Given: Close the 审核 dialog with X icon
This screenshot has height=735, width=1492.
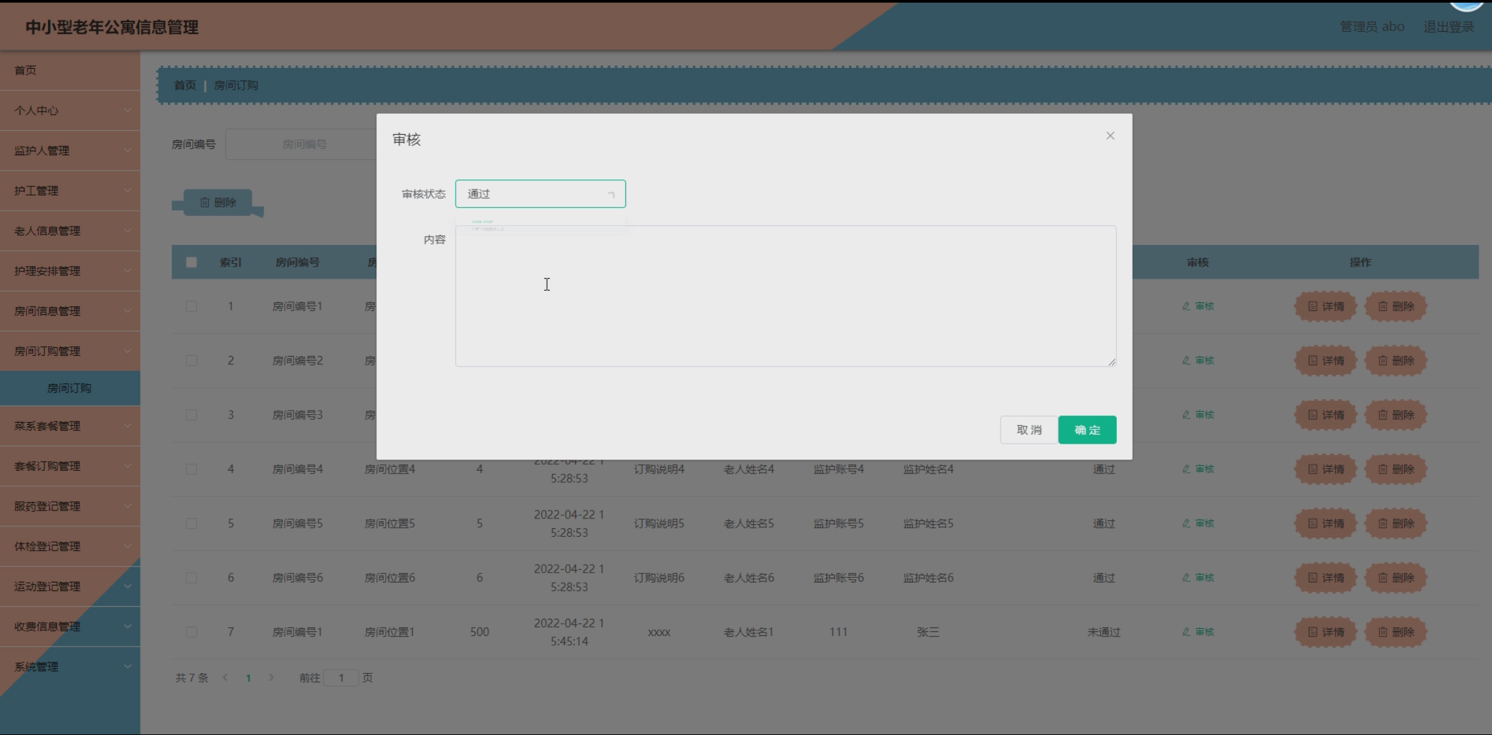Looking at the screenshot, I should pyautogui.click(x=1110, y=135).
